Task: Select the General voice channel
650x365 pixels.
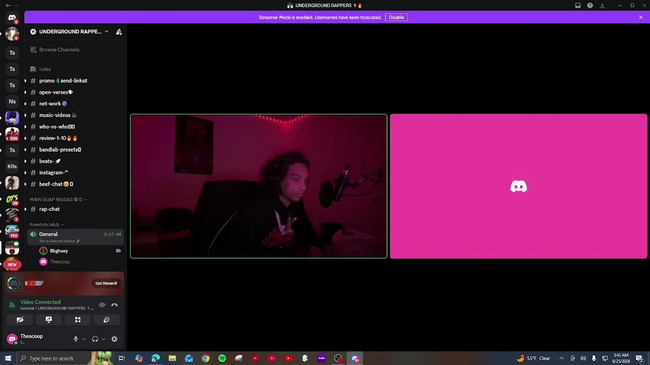Action: (76, 236)
